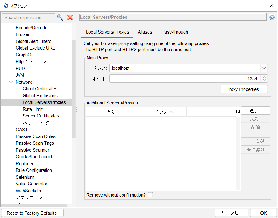The image size is (278, 218).
Task: Click the キャンセル button
Action: (x=232, y=213)
